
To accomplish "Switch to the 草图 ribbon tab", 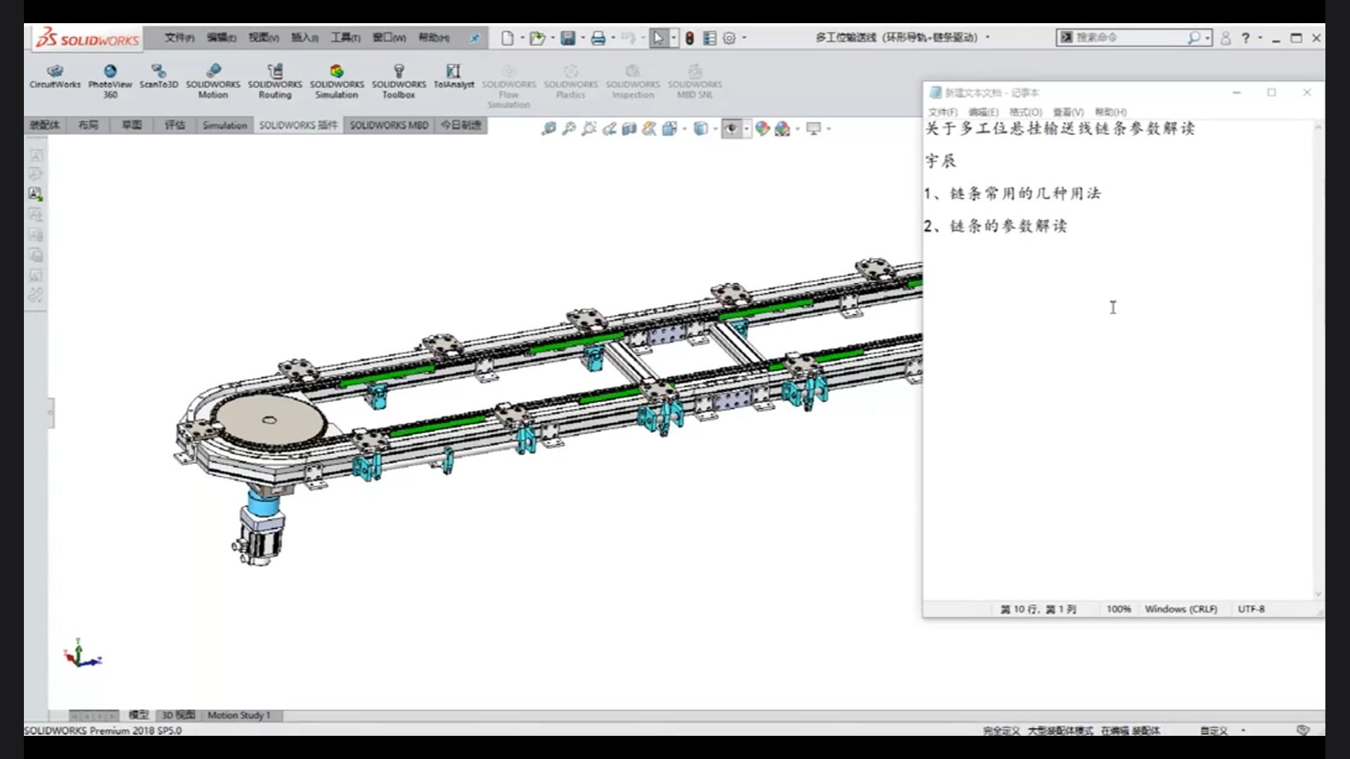I will coord(131,125).
